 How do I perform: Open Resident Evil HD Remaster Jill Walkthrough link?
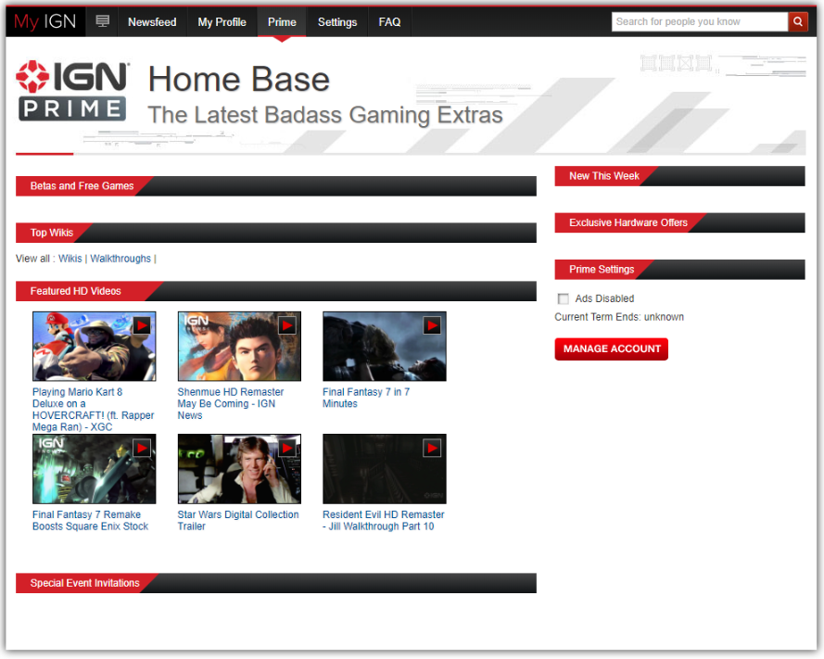tap(383, 520)
